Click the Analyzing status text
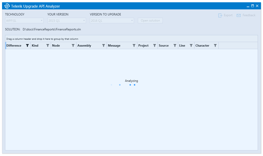263x156 pixels. click(131, 81)
